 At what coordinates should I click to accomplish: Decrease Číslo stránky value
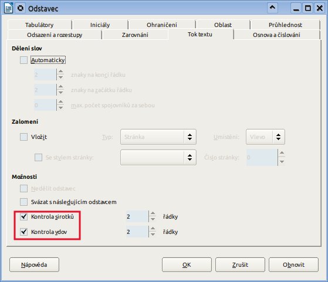[x=282, y=162]
